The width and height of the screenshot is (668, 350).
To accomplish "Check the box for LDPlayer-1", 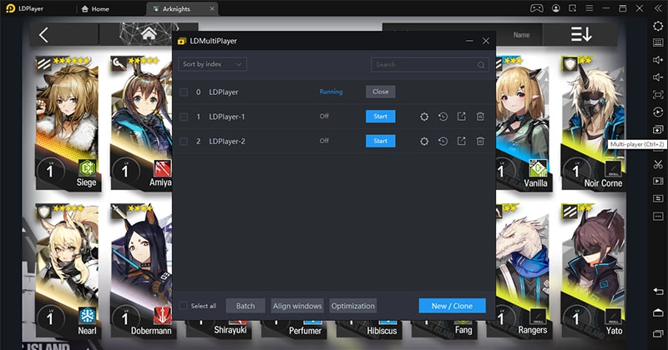I will click(x=184, y=117).
